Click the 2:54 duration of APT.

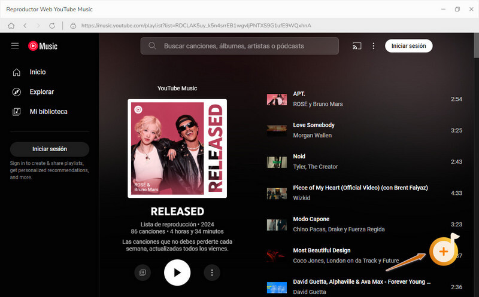(x=456, y=99)
